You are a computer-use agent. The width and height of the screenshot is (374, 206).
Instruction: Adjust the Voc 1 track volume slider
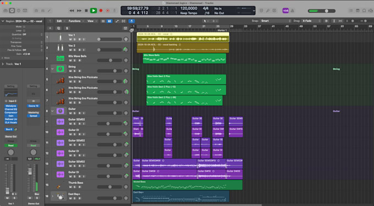pos(109,39)
